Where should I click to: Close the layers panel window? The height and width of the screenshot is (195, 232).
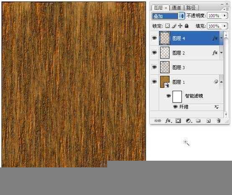click(227, 4)
